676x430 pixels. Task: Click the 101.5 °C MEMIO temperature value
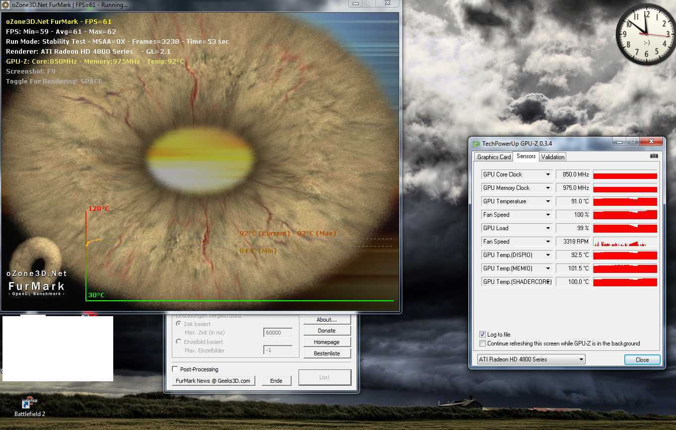pos(573,268)
